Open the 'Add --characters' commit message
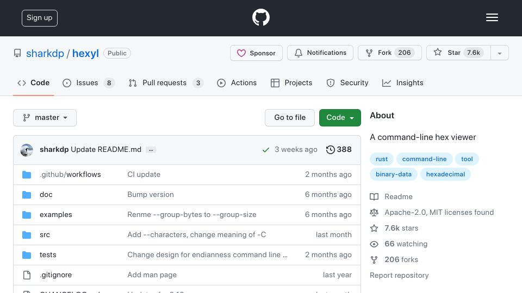The height and width of the screenshot is (293, 522). coord(197,234)
